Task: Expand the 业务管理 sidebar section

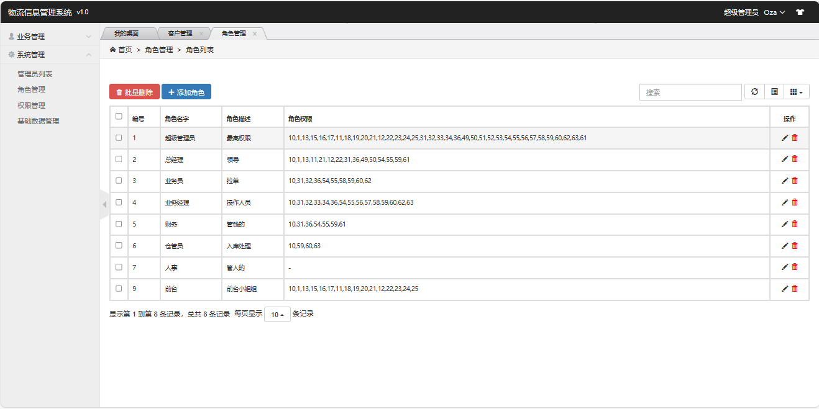Action: (x=50, y=37)
